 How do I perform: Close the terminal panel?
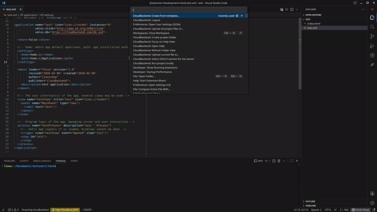point(297,161)
